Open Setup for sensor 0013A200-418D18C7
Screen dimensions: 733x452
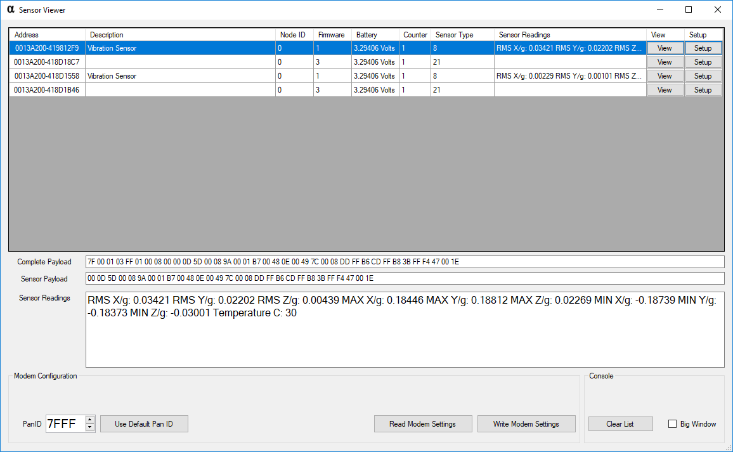(x=703, y=62)
